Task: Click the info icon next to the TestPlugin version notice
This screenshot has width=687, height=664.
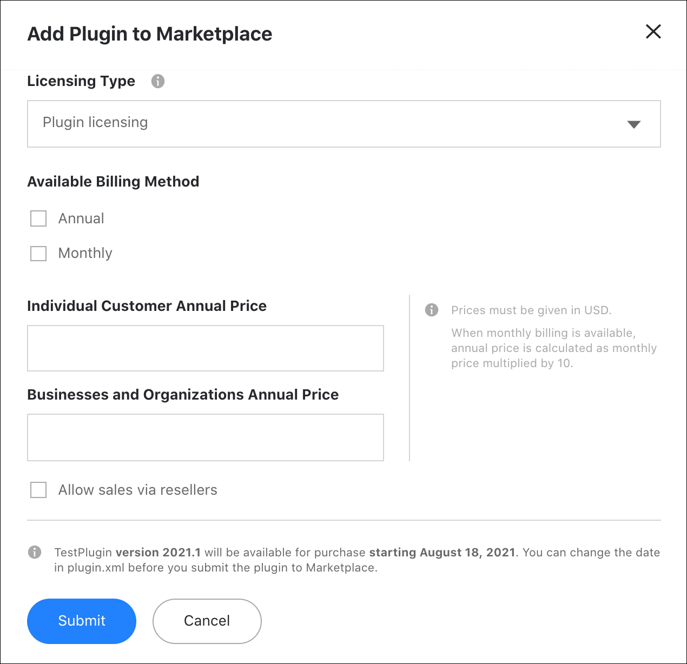Action: click(x=35, y=552)
